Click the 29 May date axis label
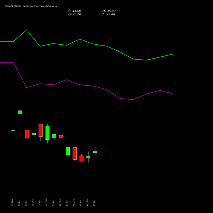213x213 pixels. pos(12,203)
